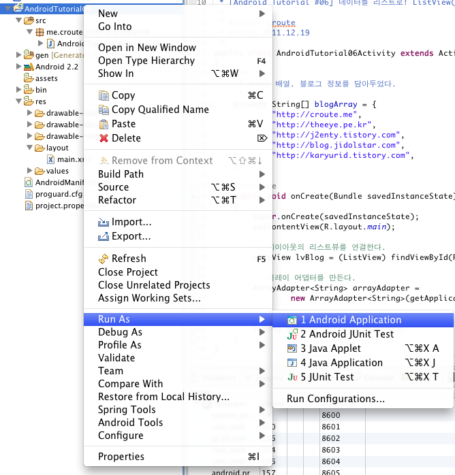Choose Validate from context menu
The height and width of the screenshot is (475, 455).
point(178,358)
